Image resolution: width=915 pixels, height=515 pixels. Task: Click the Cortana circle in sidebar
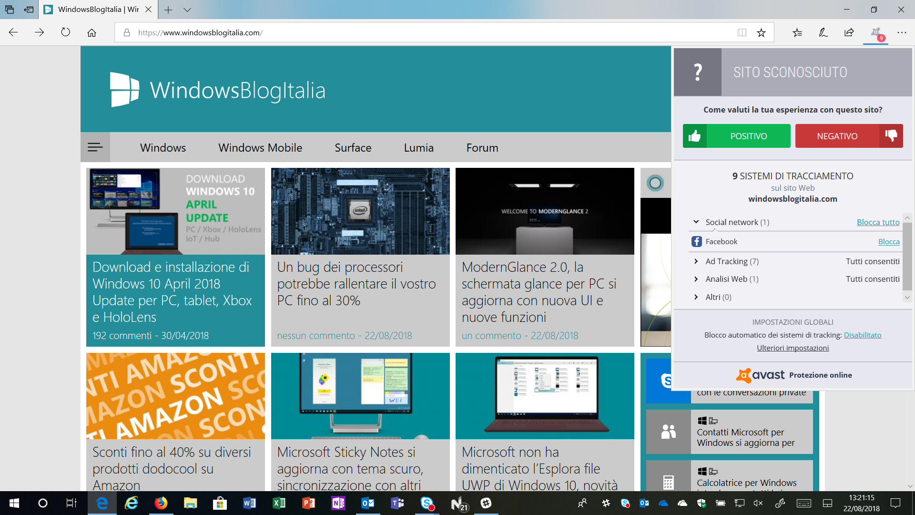pyautogui.click(x=655, y=183)
